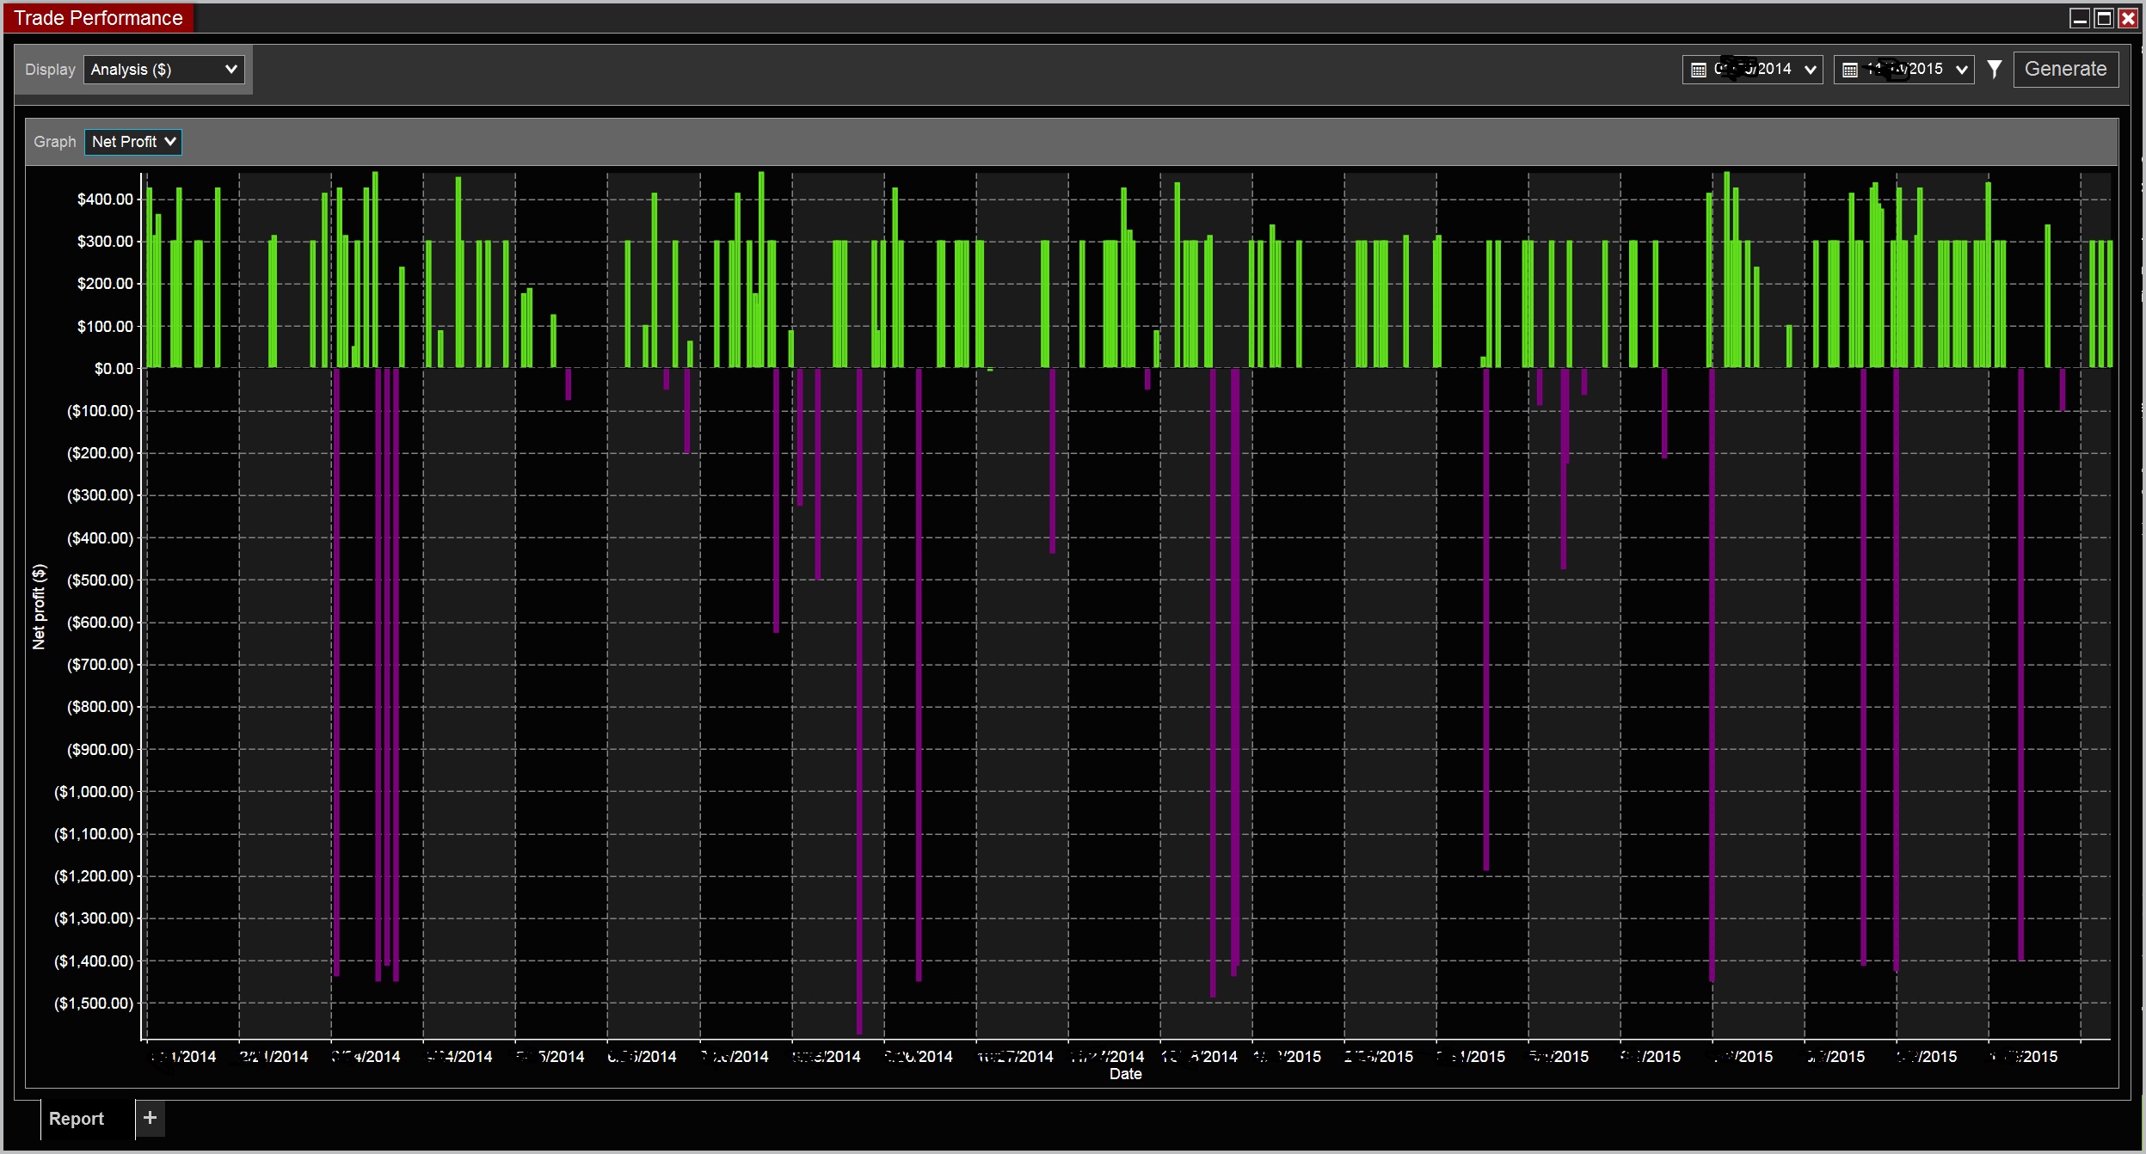The height and width of the screenshot is (1154, 2146).
Task: Click the start date calendar icon
Action: click(1698, 70)
